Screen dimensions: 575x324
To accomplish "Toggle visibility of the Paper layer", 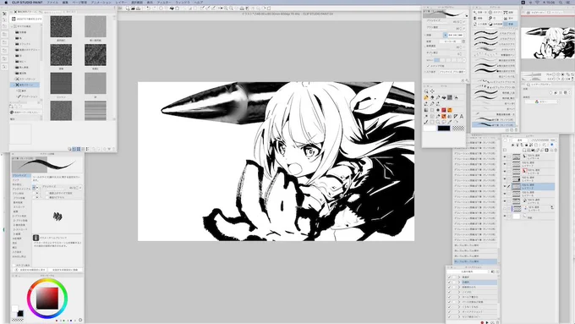I will pos(505,217).
